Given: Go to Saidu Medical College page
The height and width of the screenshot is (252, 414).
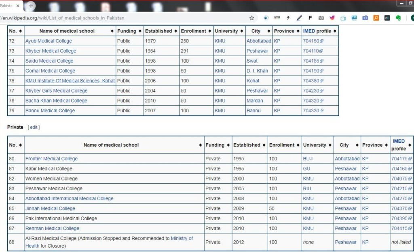Looking at the screenshot, I should pos(49,61).
